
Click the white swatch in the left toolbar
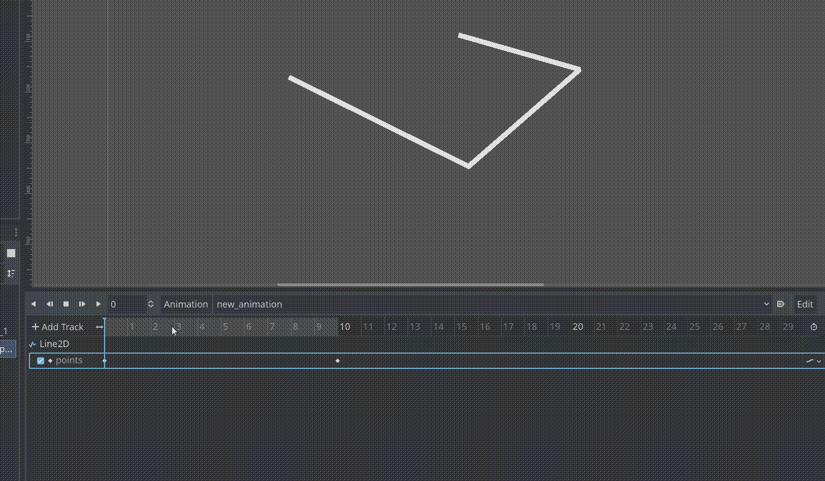(x=11, y=252)
